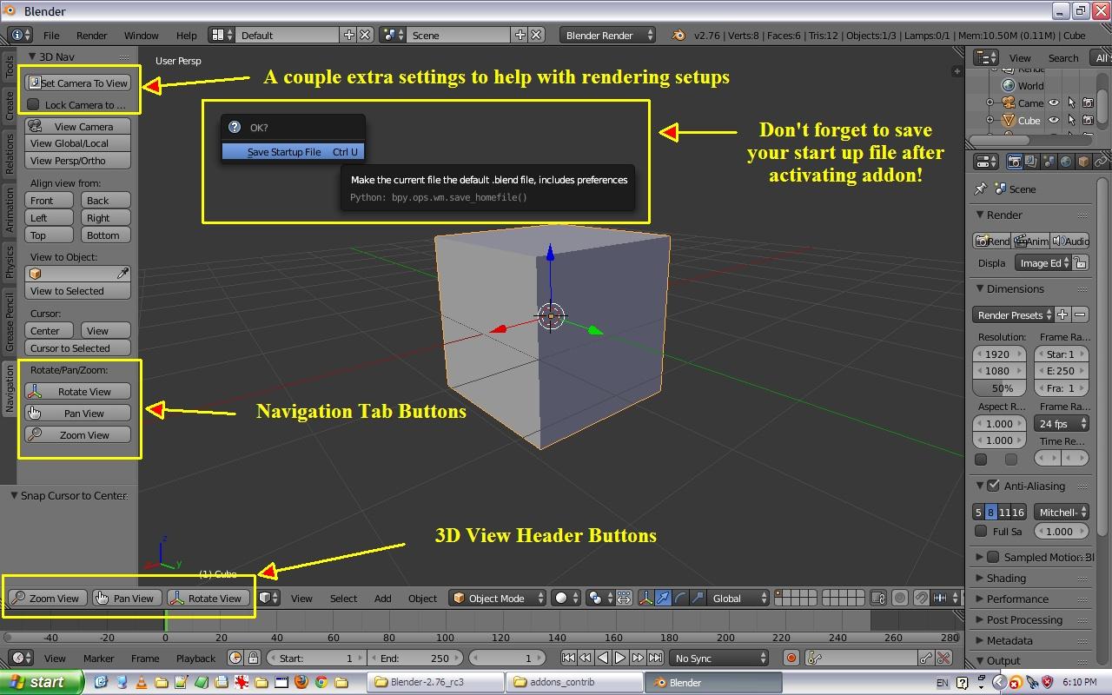This screenshot has width=1112, height=695.
Task: Click the End frame 250 field
Action: point(414,658)
